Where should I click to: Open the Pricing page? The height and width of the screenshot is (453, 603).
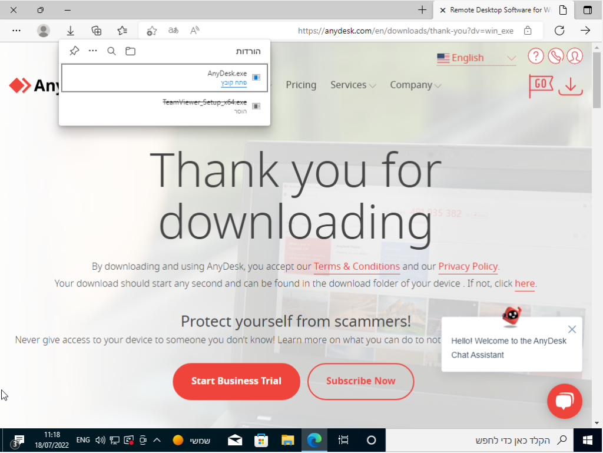[301, 85]
